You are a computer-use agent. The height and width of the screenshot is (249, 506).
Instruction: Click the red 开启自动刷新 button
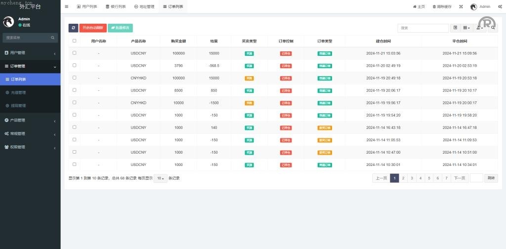92,28
